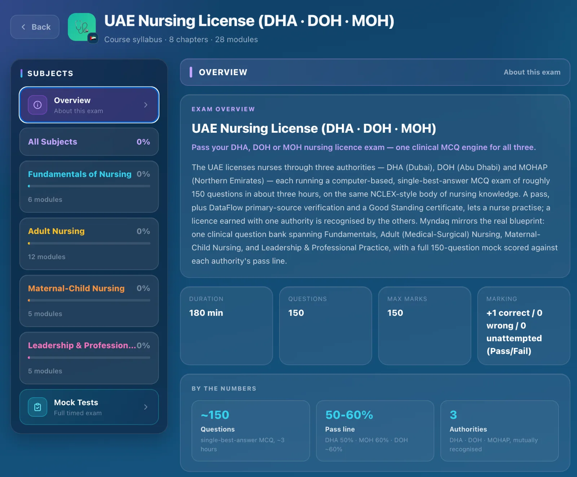Viewport: 577px width, 477px height.
Task: Click the '12 modules' text
Action: (x=47, y=257)
